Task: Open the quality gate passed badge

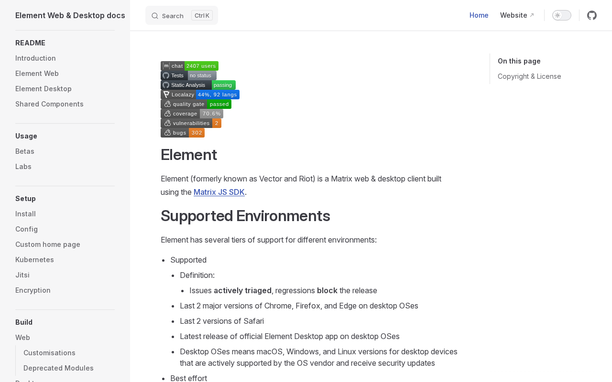Action: [x=196, y=104]
